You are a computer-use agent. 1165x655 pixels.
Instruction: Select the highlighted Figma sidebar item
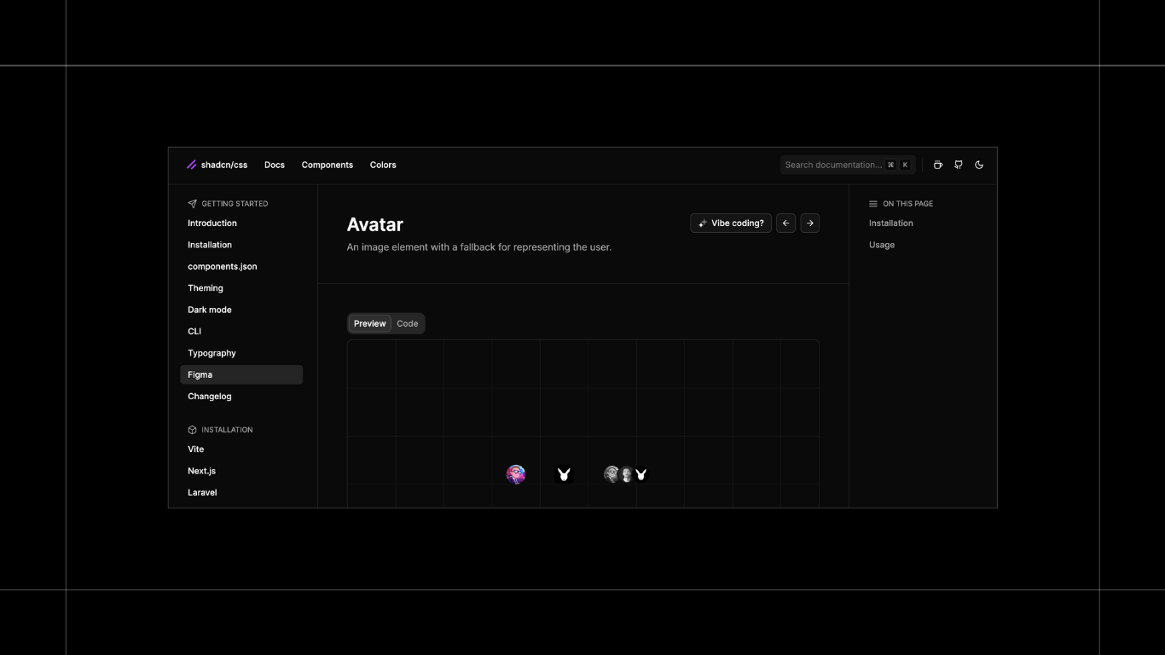coord(241,374)
